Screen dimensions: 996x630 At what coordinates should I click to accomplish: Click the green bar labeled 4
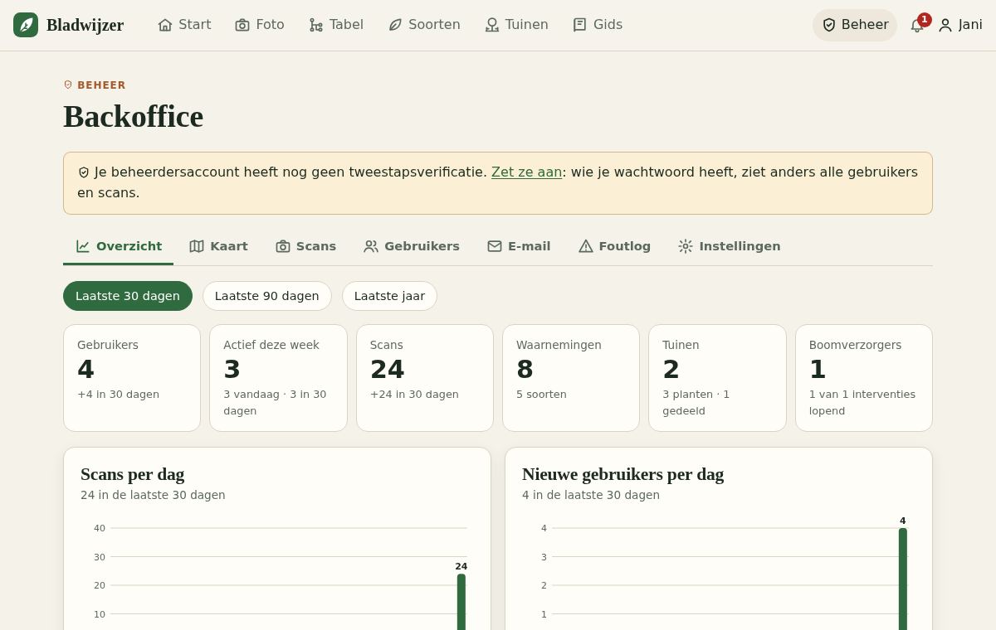pyautogui.click(x=903, y=579)
